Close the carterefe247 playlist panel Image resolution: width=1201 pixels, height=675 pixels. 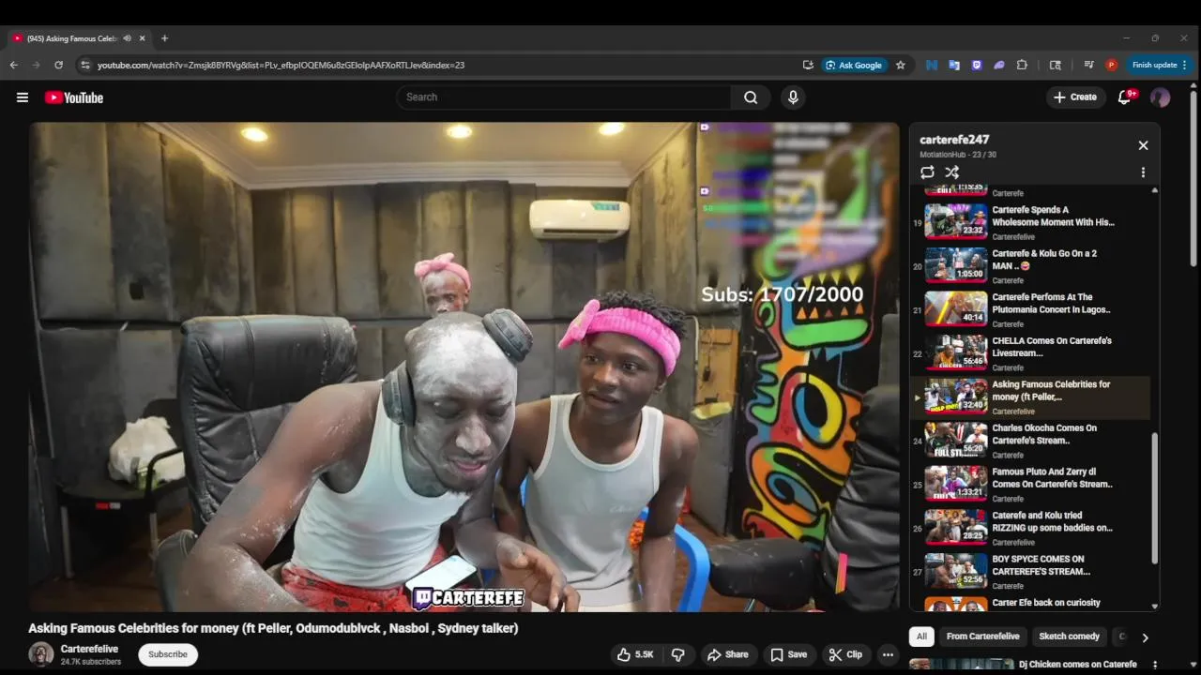(1143, 145)
